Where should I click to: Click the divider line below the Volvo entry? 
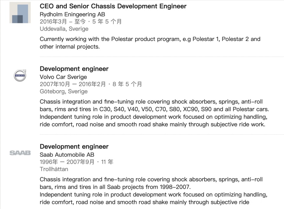[x=162, y=134]
